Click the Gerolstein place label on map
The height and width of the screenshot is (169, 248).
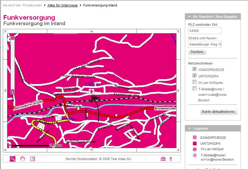coord(69,119)
